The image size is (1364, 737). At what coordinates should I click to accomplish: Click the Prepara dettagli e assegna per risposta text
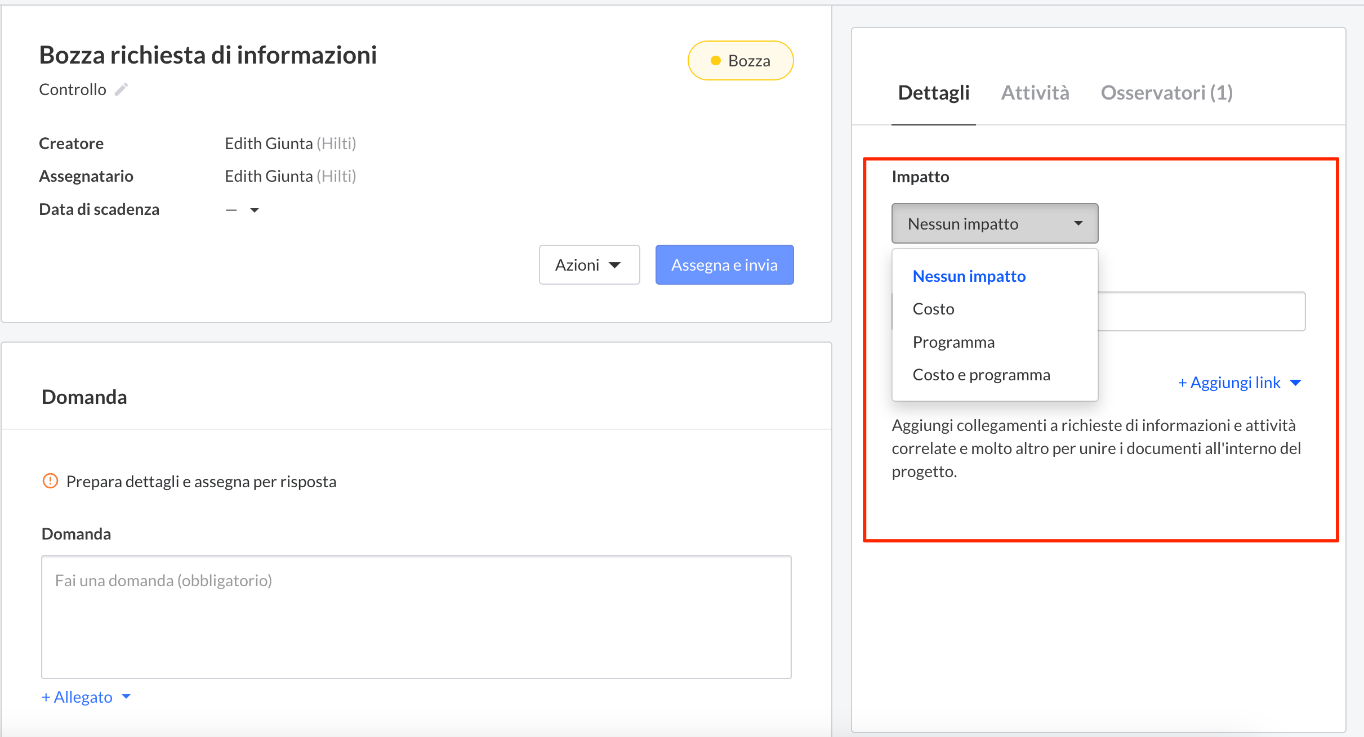[201, 482]
